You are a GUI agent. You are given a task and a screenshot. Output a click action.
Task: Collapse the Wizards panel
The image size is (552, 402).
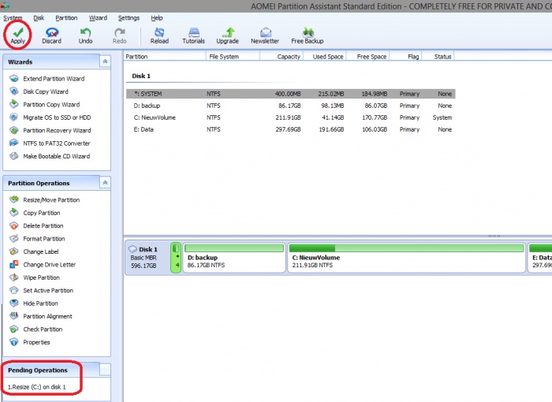pos(105,61)
